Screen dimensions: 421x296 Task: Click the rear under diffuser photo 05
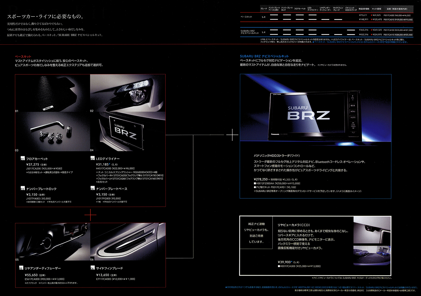[53, 242]
